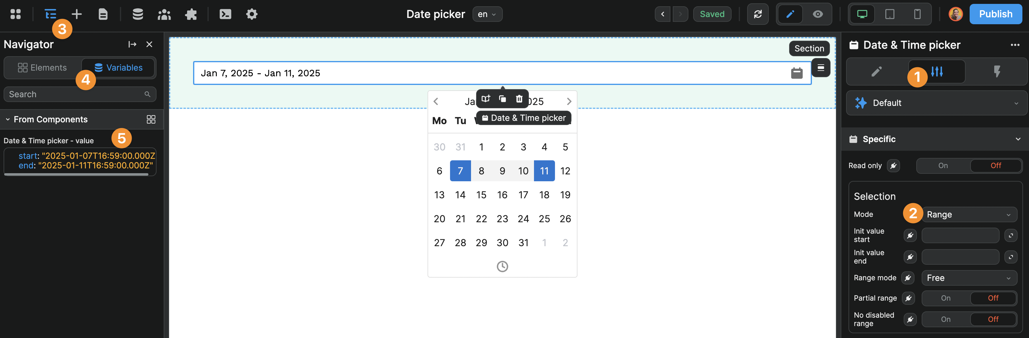Open the Range mode Free dropdown
1029x338 pixels.
tap(969, 278)
